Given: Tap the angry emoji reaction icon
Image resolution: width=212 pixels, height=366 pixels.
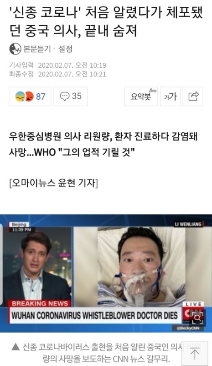Looking at the screenshot, I should [29, 97].
